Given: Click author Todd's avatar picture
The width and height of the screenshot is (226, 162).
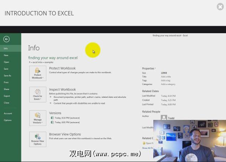Looking at the screenshot, I should tap(164, 117).
